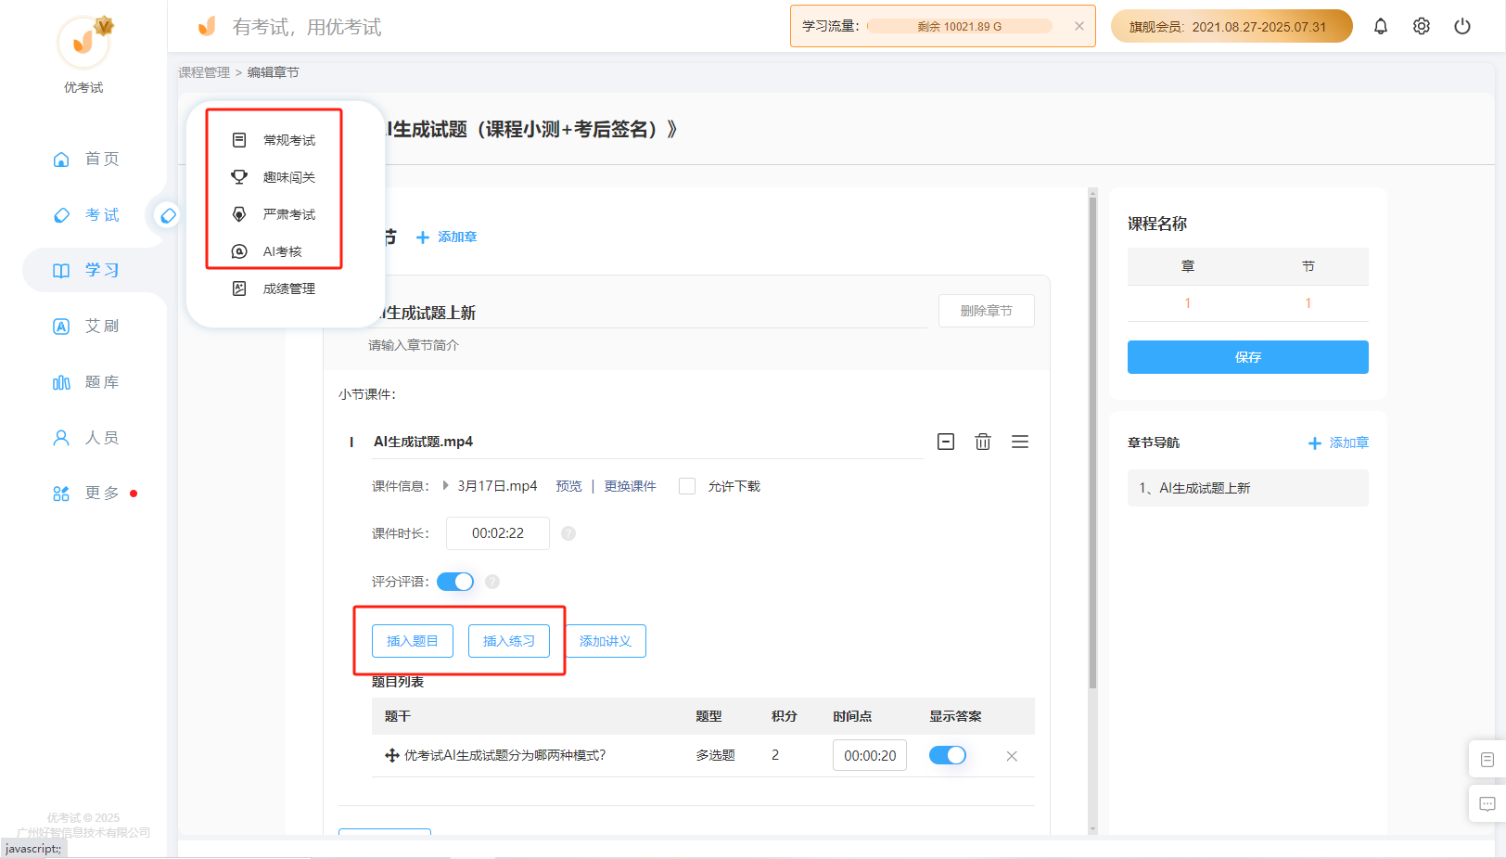Click the 时间点 field 00:00:20
Screen dimensions: 1506x859
point(870,755)
